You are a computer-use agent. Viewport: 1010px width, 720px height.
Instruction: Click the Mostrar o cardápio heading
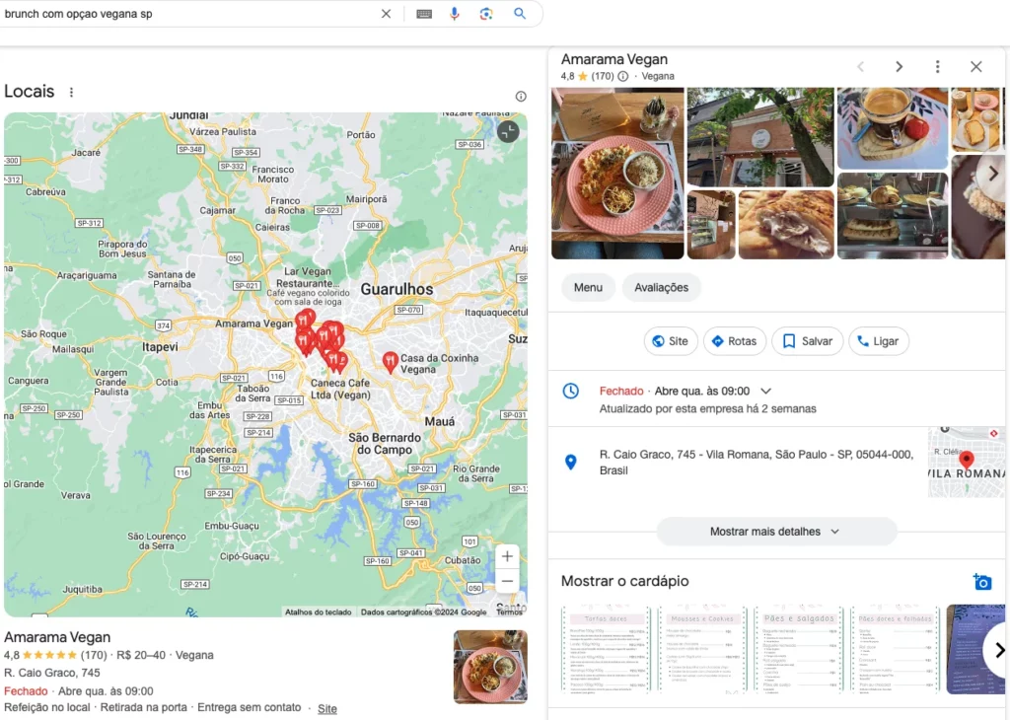[624, 581]
